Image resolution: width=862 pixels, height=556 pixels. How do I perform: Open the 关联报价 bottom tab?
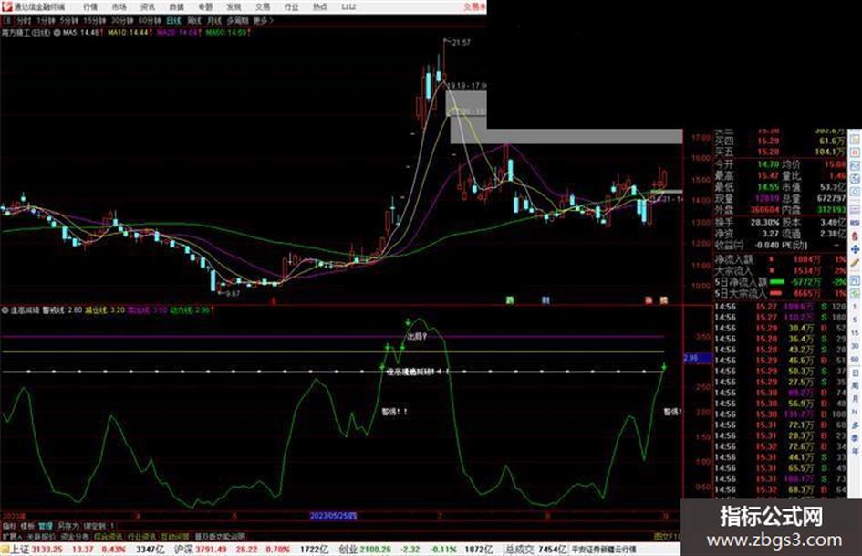[41, 536]
